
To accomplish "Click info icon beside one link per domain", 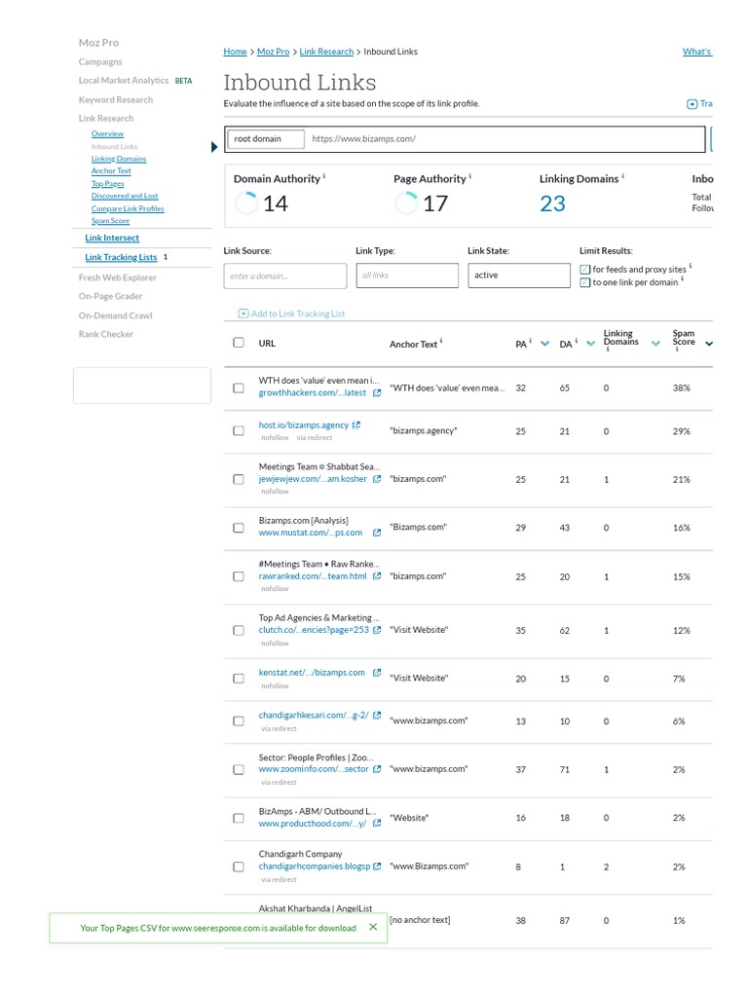I will click(683, 278).
